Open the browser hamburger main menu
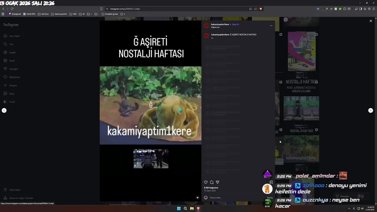 pos(374,9)
